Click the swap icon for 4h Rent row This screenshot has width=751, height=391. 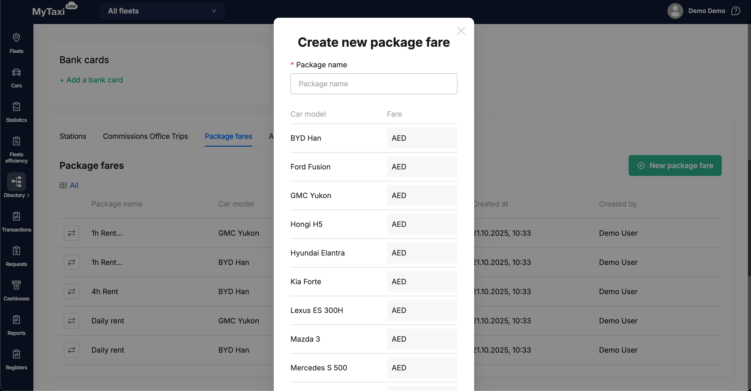[x=71, y=291]
